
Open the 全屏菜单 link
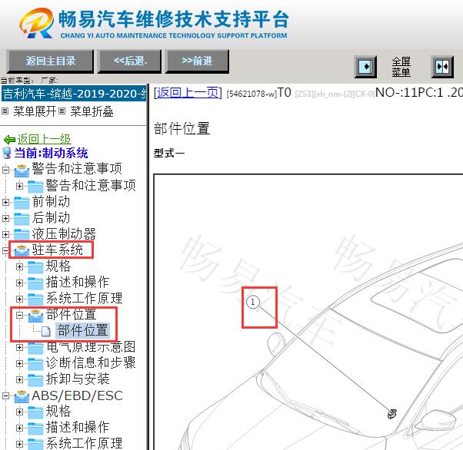click(401, 67)
